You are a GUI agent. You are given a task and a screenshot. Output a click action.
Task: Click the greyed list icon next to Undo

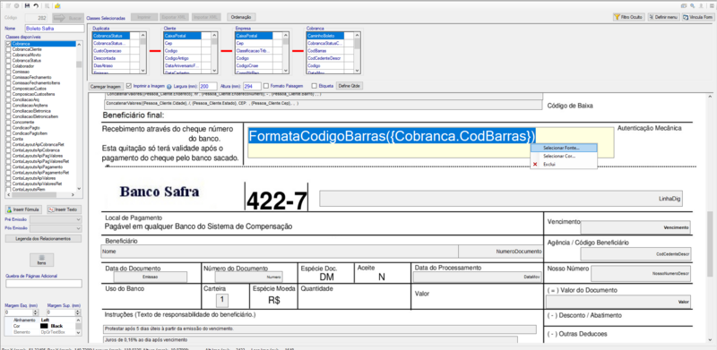pos(48,5)
